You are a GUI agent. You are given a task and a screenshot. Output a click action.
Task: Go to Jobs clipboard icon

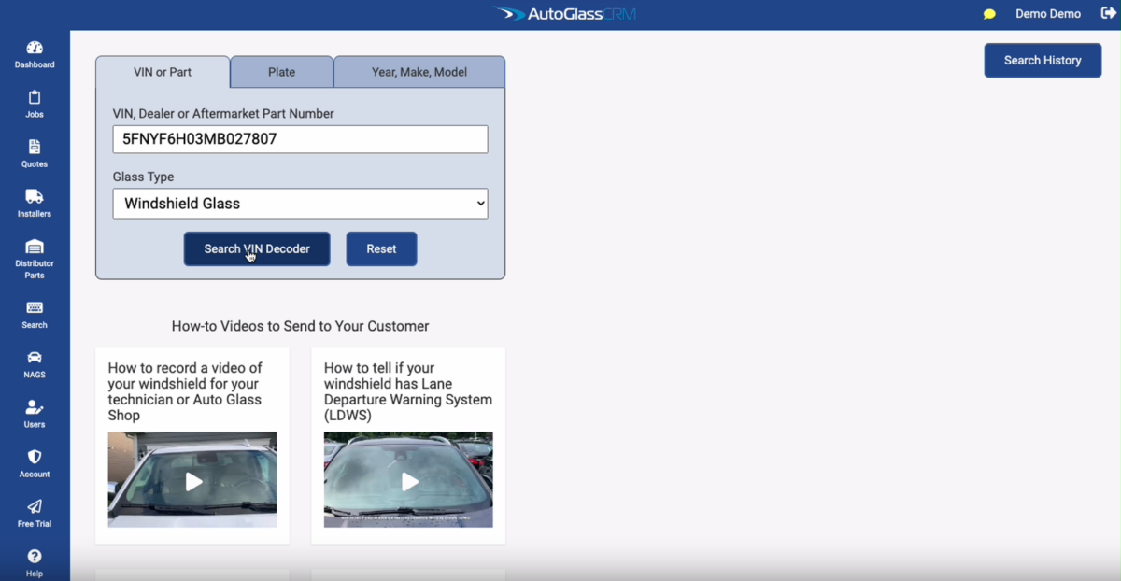point(35,98)
